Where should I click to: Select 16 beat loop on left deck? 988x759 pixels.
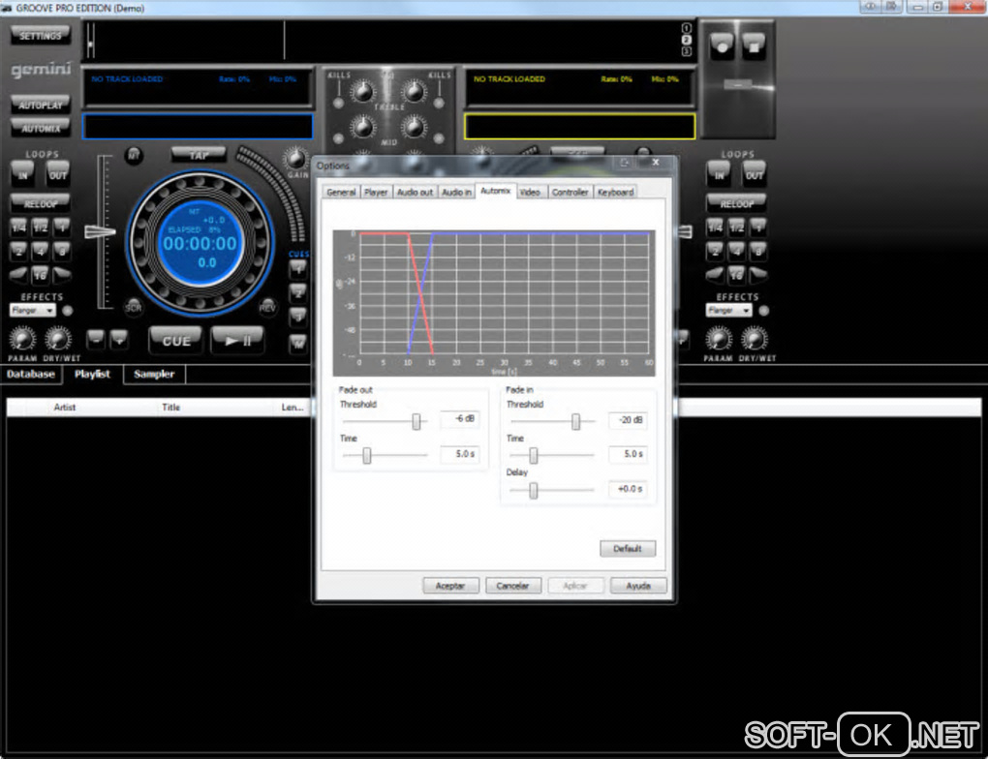click(x=41, y=275)
